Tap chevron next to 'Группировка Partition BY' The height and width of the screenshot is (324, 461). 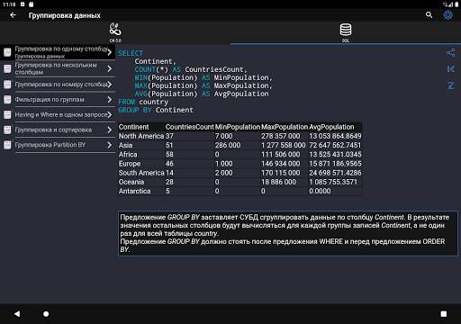110,145
